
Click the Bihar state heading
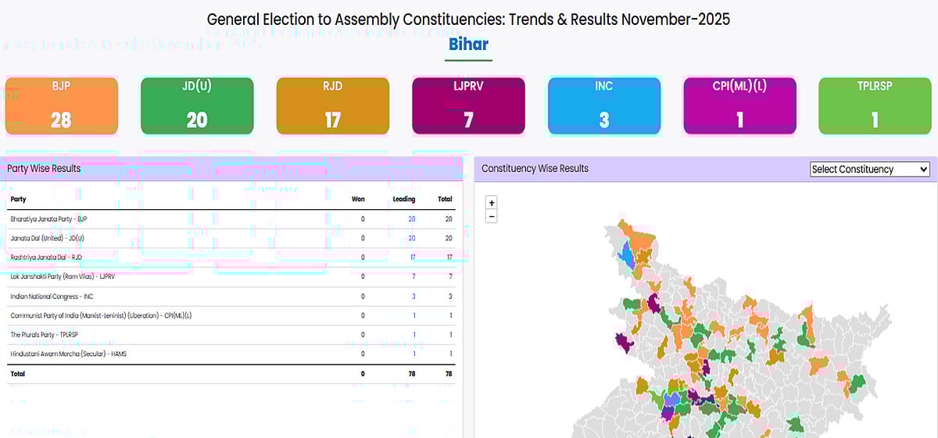469,43
